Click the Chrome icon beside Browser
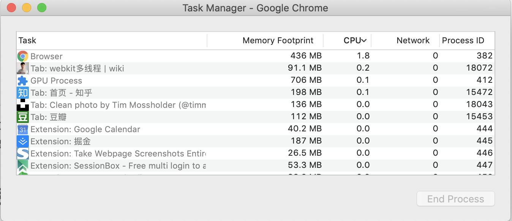Screen dimensions: 512x221 pos(23,56)
